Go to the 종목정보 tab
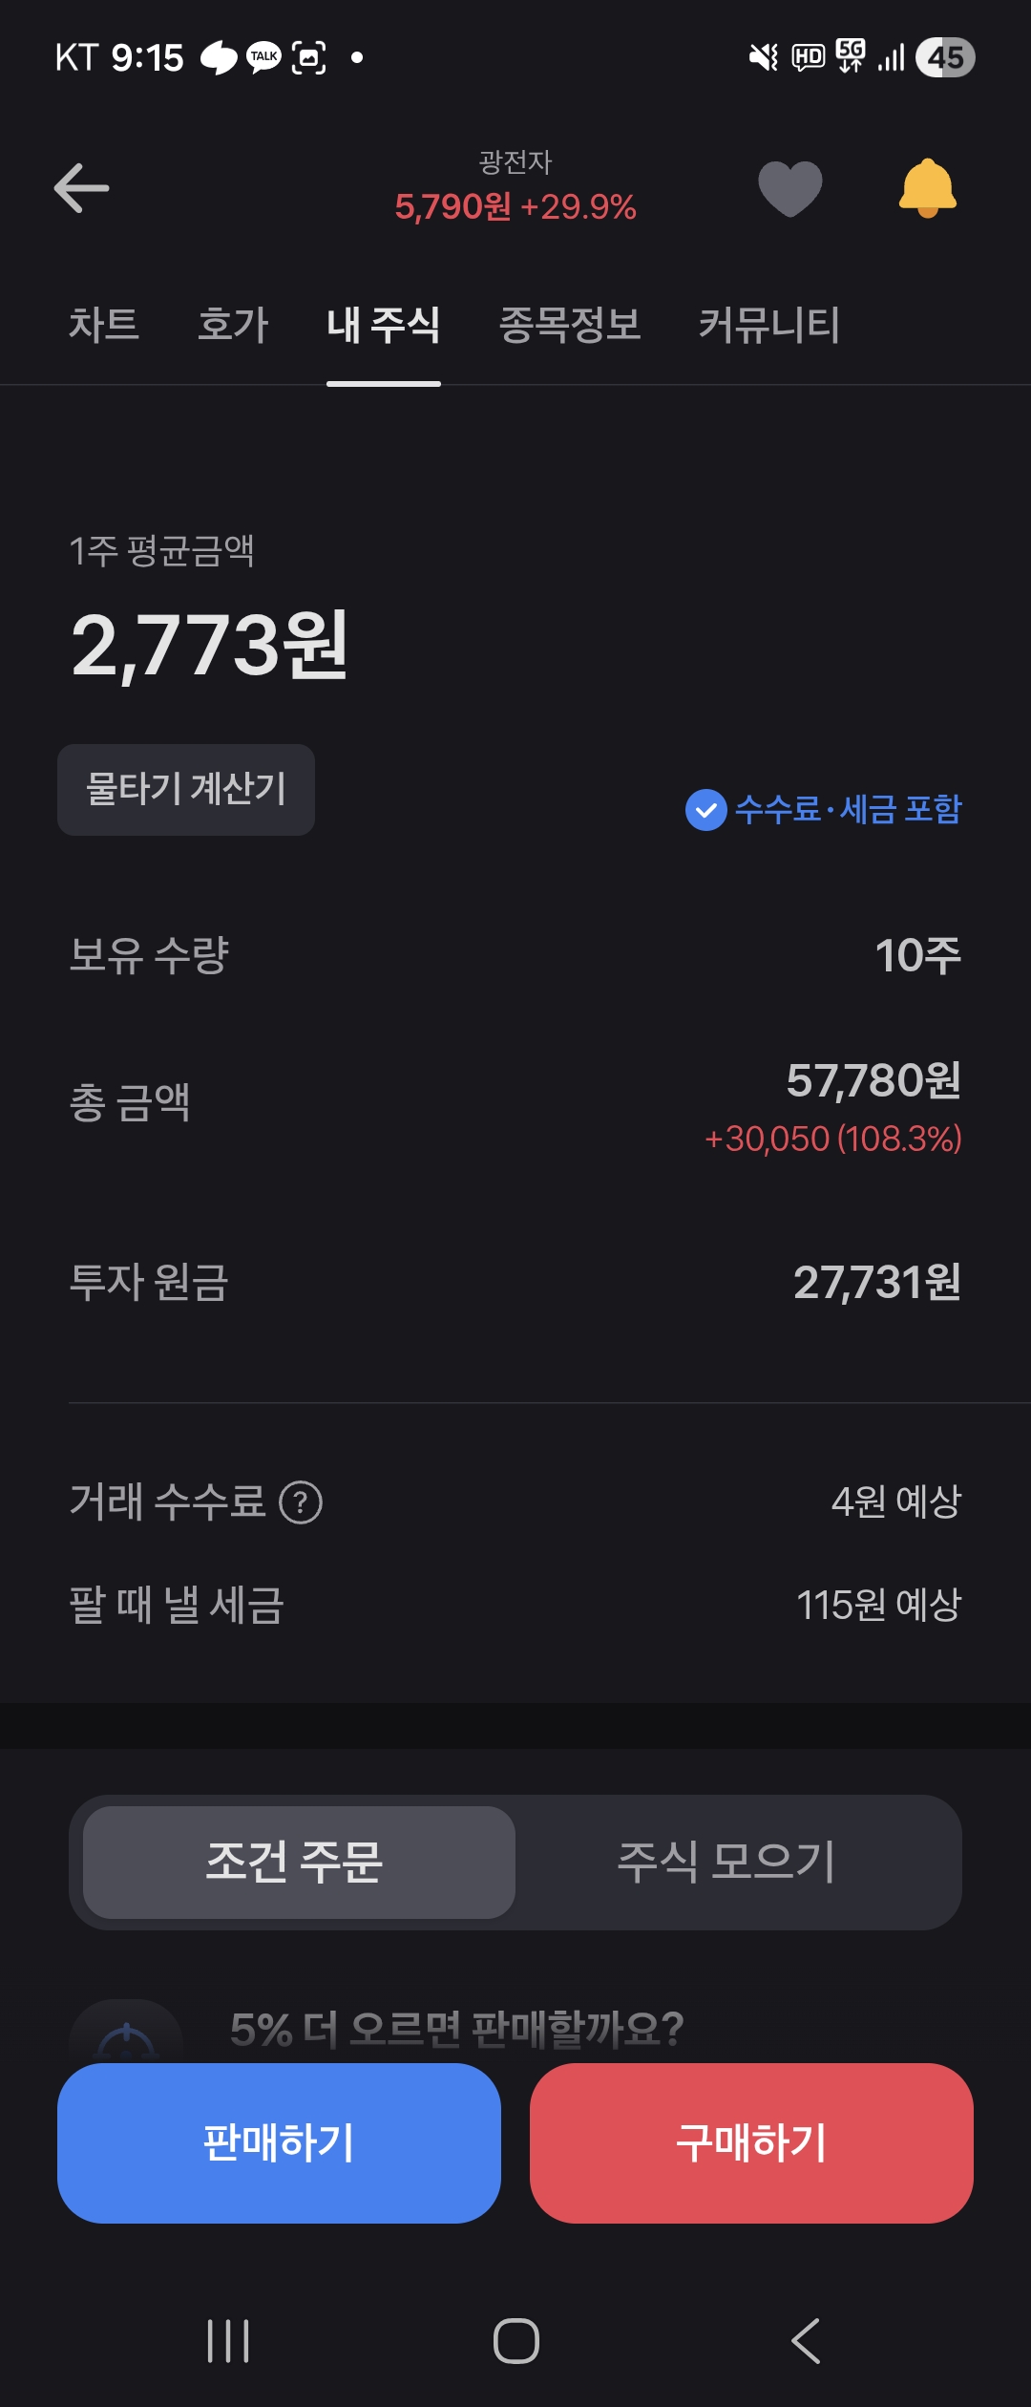Screen dimensions: 1031x2407 569,325
